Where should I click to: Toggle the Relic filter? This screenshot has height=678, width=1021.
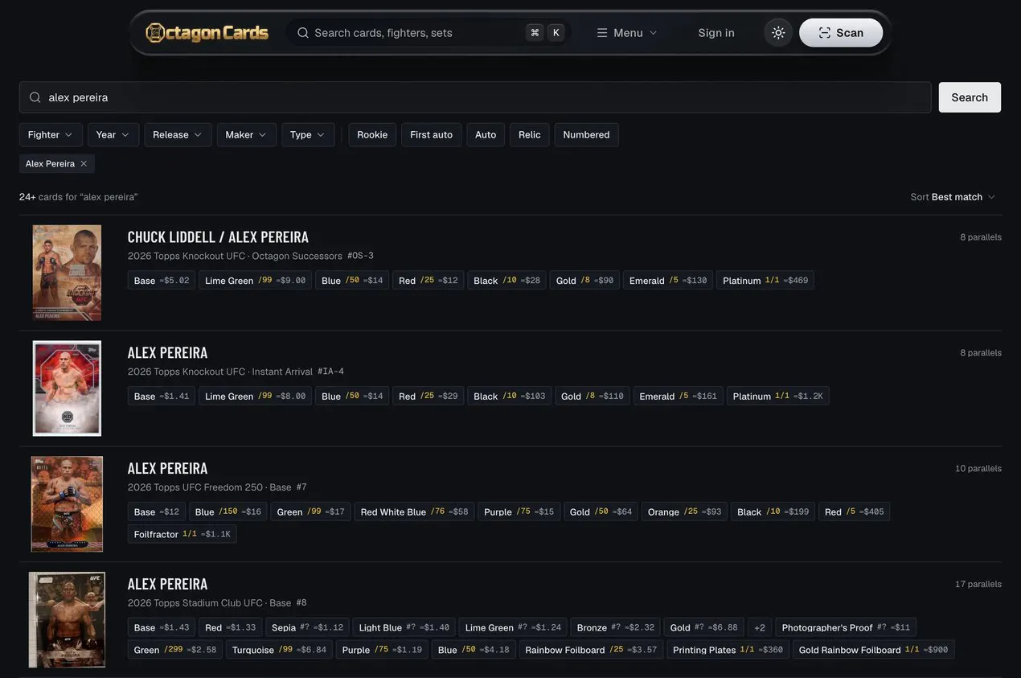click(x=530, y=135)
